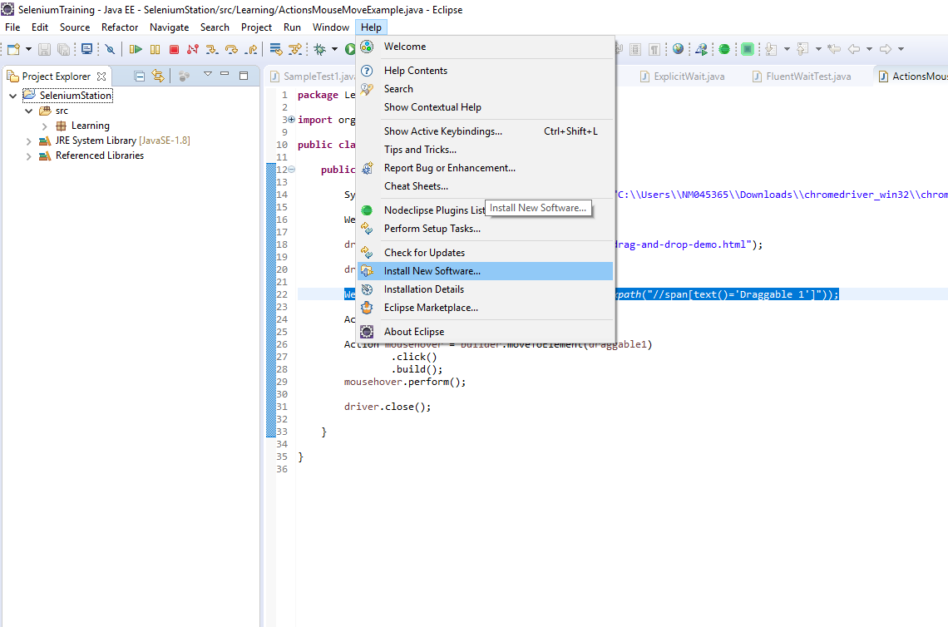
Task: Click the Web Services Explorer launch icon
Action: point(701,49)
